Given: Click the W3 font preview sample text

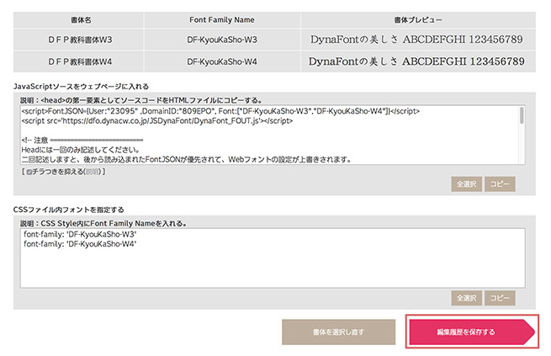Looking at the screenshot, I should click(x=416, y=40).
